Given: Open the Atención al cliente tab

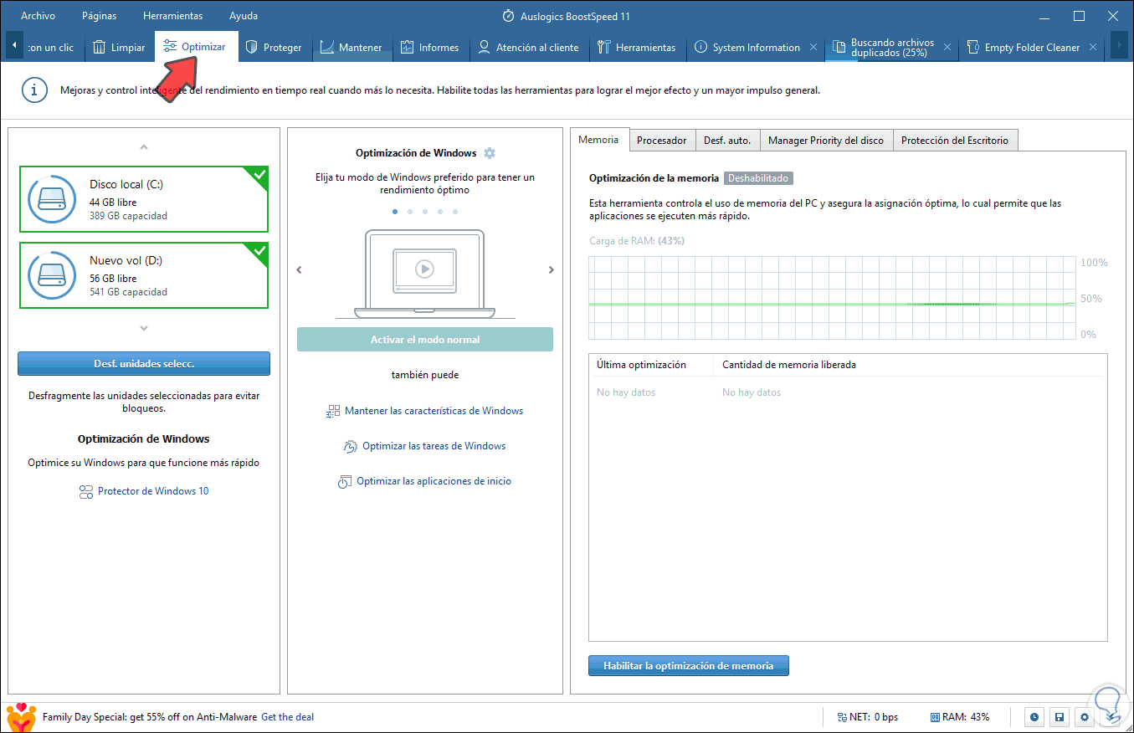Looking at the screenshot, I should coord(528,48).
